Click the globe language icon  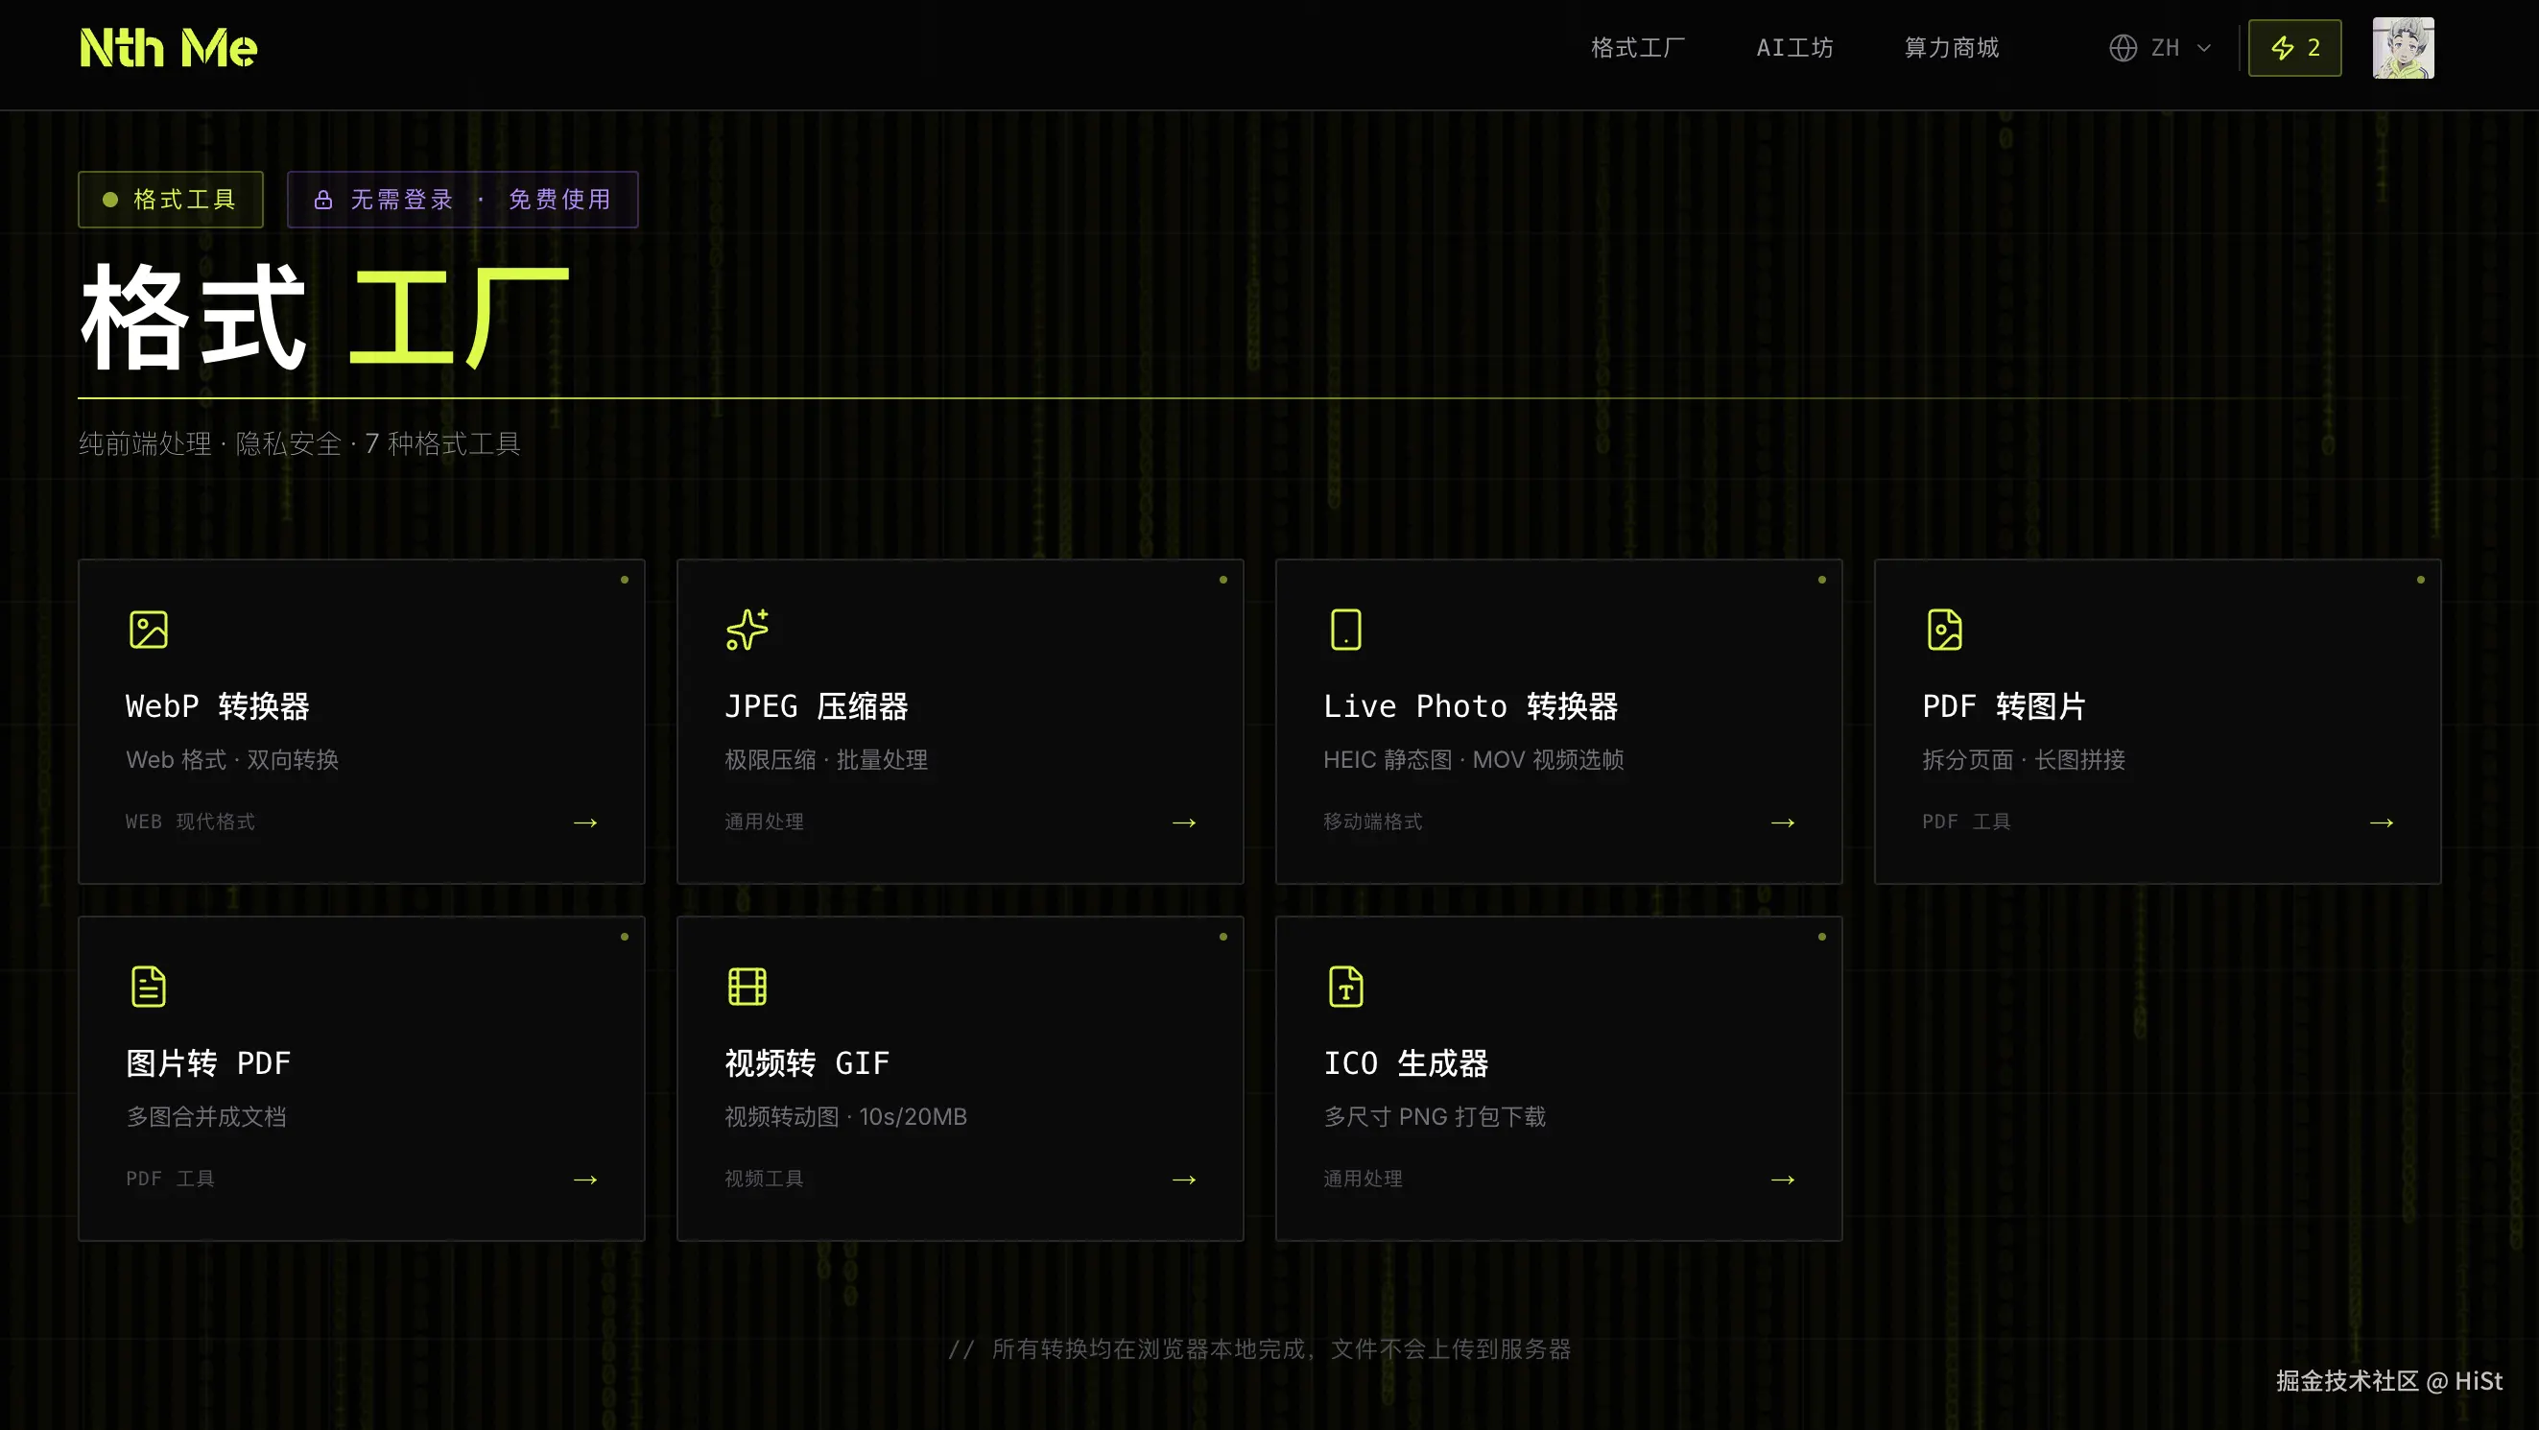(x=2123, y=46)
